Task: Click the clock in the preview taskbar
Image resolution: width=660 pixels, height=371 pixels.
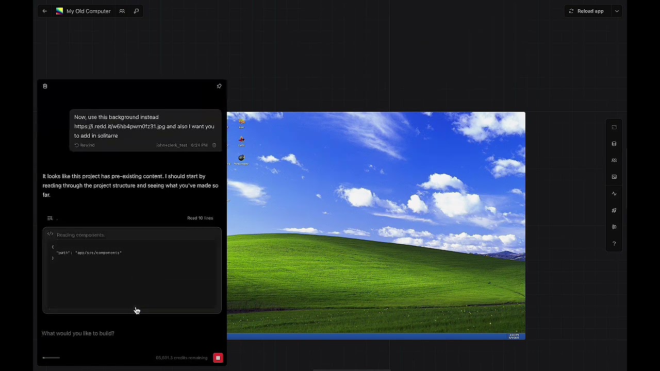Action: click(x=514, y=336)
